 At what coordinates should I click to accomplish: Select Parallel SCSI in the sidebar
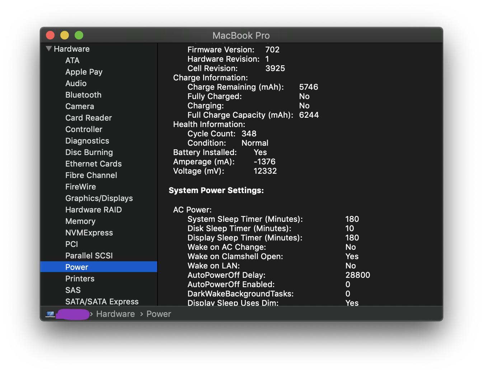click(89, 256)
